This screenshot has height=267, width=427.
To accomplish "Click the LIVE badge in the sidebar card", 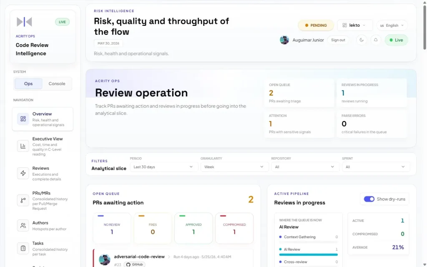I will (62, 22).
